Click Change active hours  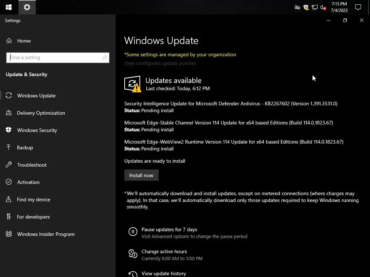pyautogui.click(x=164, y=251)
